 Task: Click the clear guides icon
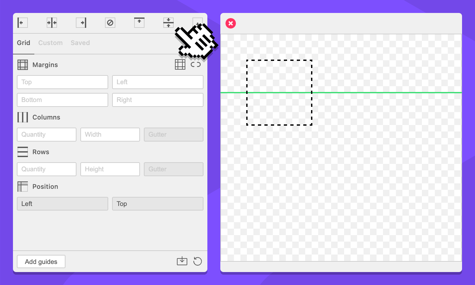coord(110,23)
